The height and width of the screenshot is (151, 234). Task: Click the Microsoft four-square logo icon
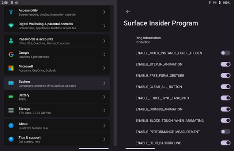tap(11, 68)
